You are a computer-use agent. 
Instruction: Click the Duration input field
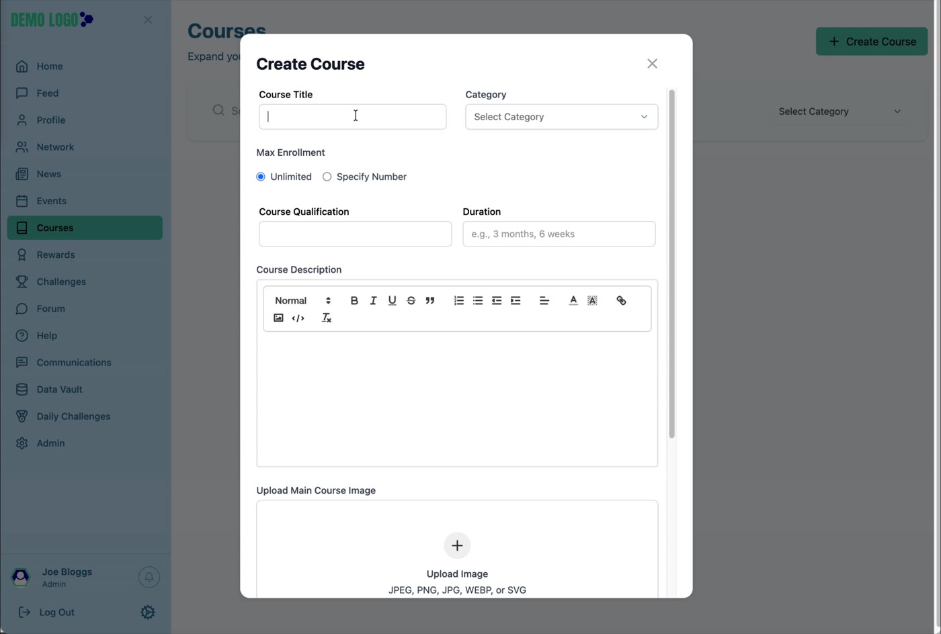pos(559,234)
